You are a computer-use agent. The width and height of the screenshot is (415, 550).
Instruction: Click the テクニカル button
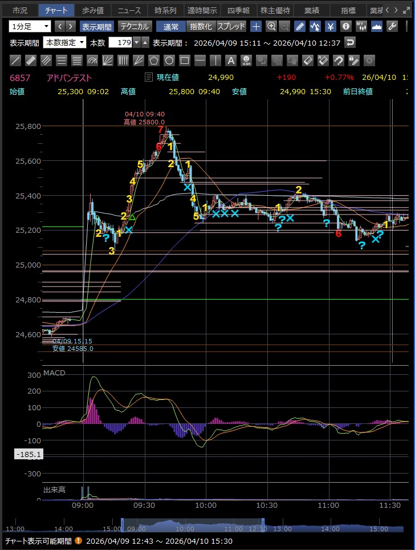coord(135,26)
